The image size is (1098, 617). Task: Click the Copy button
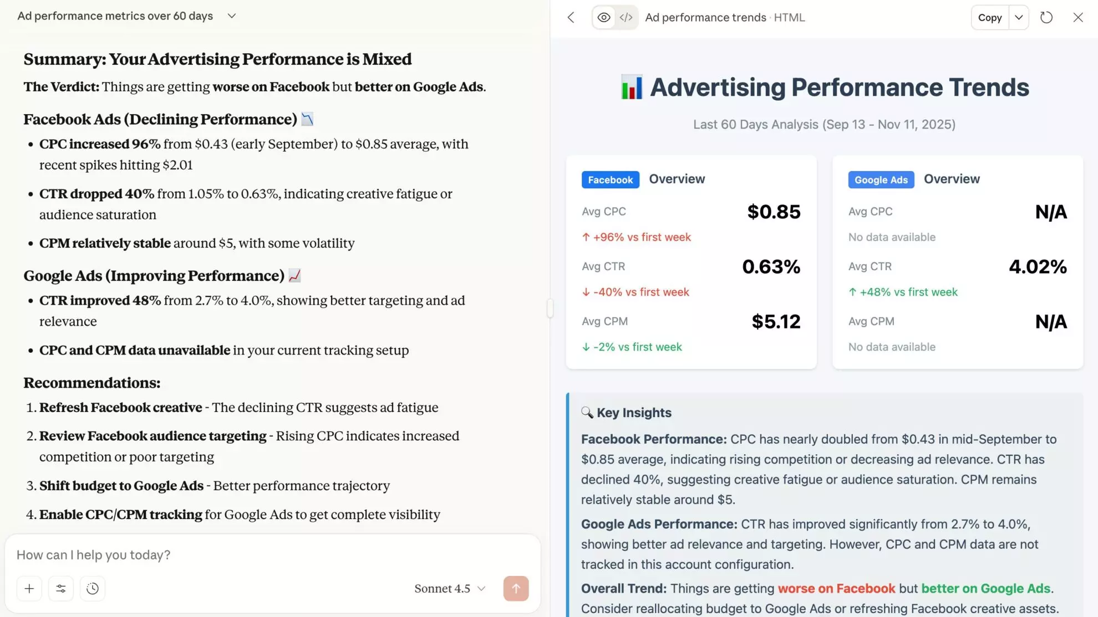pyautogui.click(x=989, y=17)
